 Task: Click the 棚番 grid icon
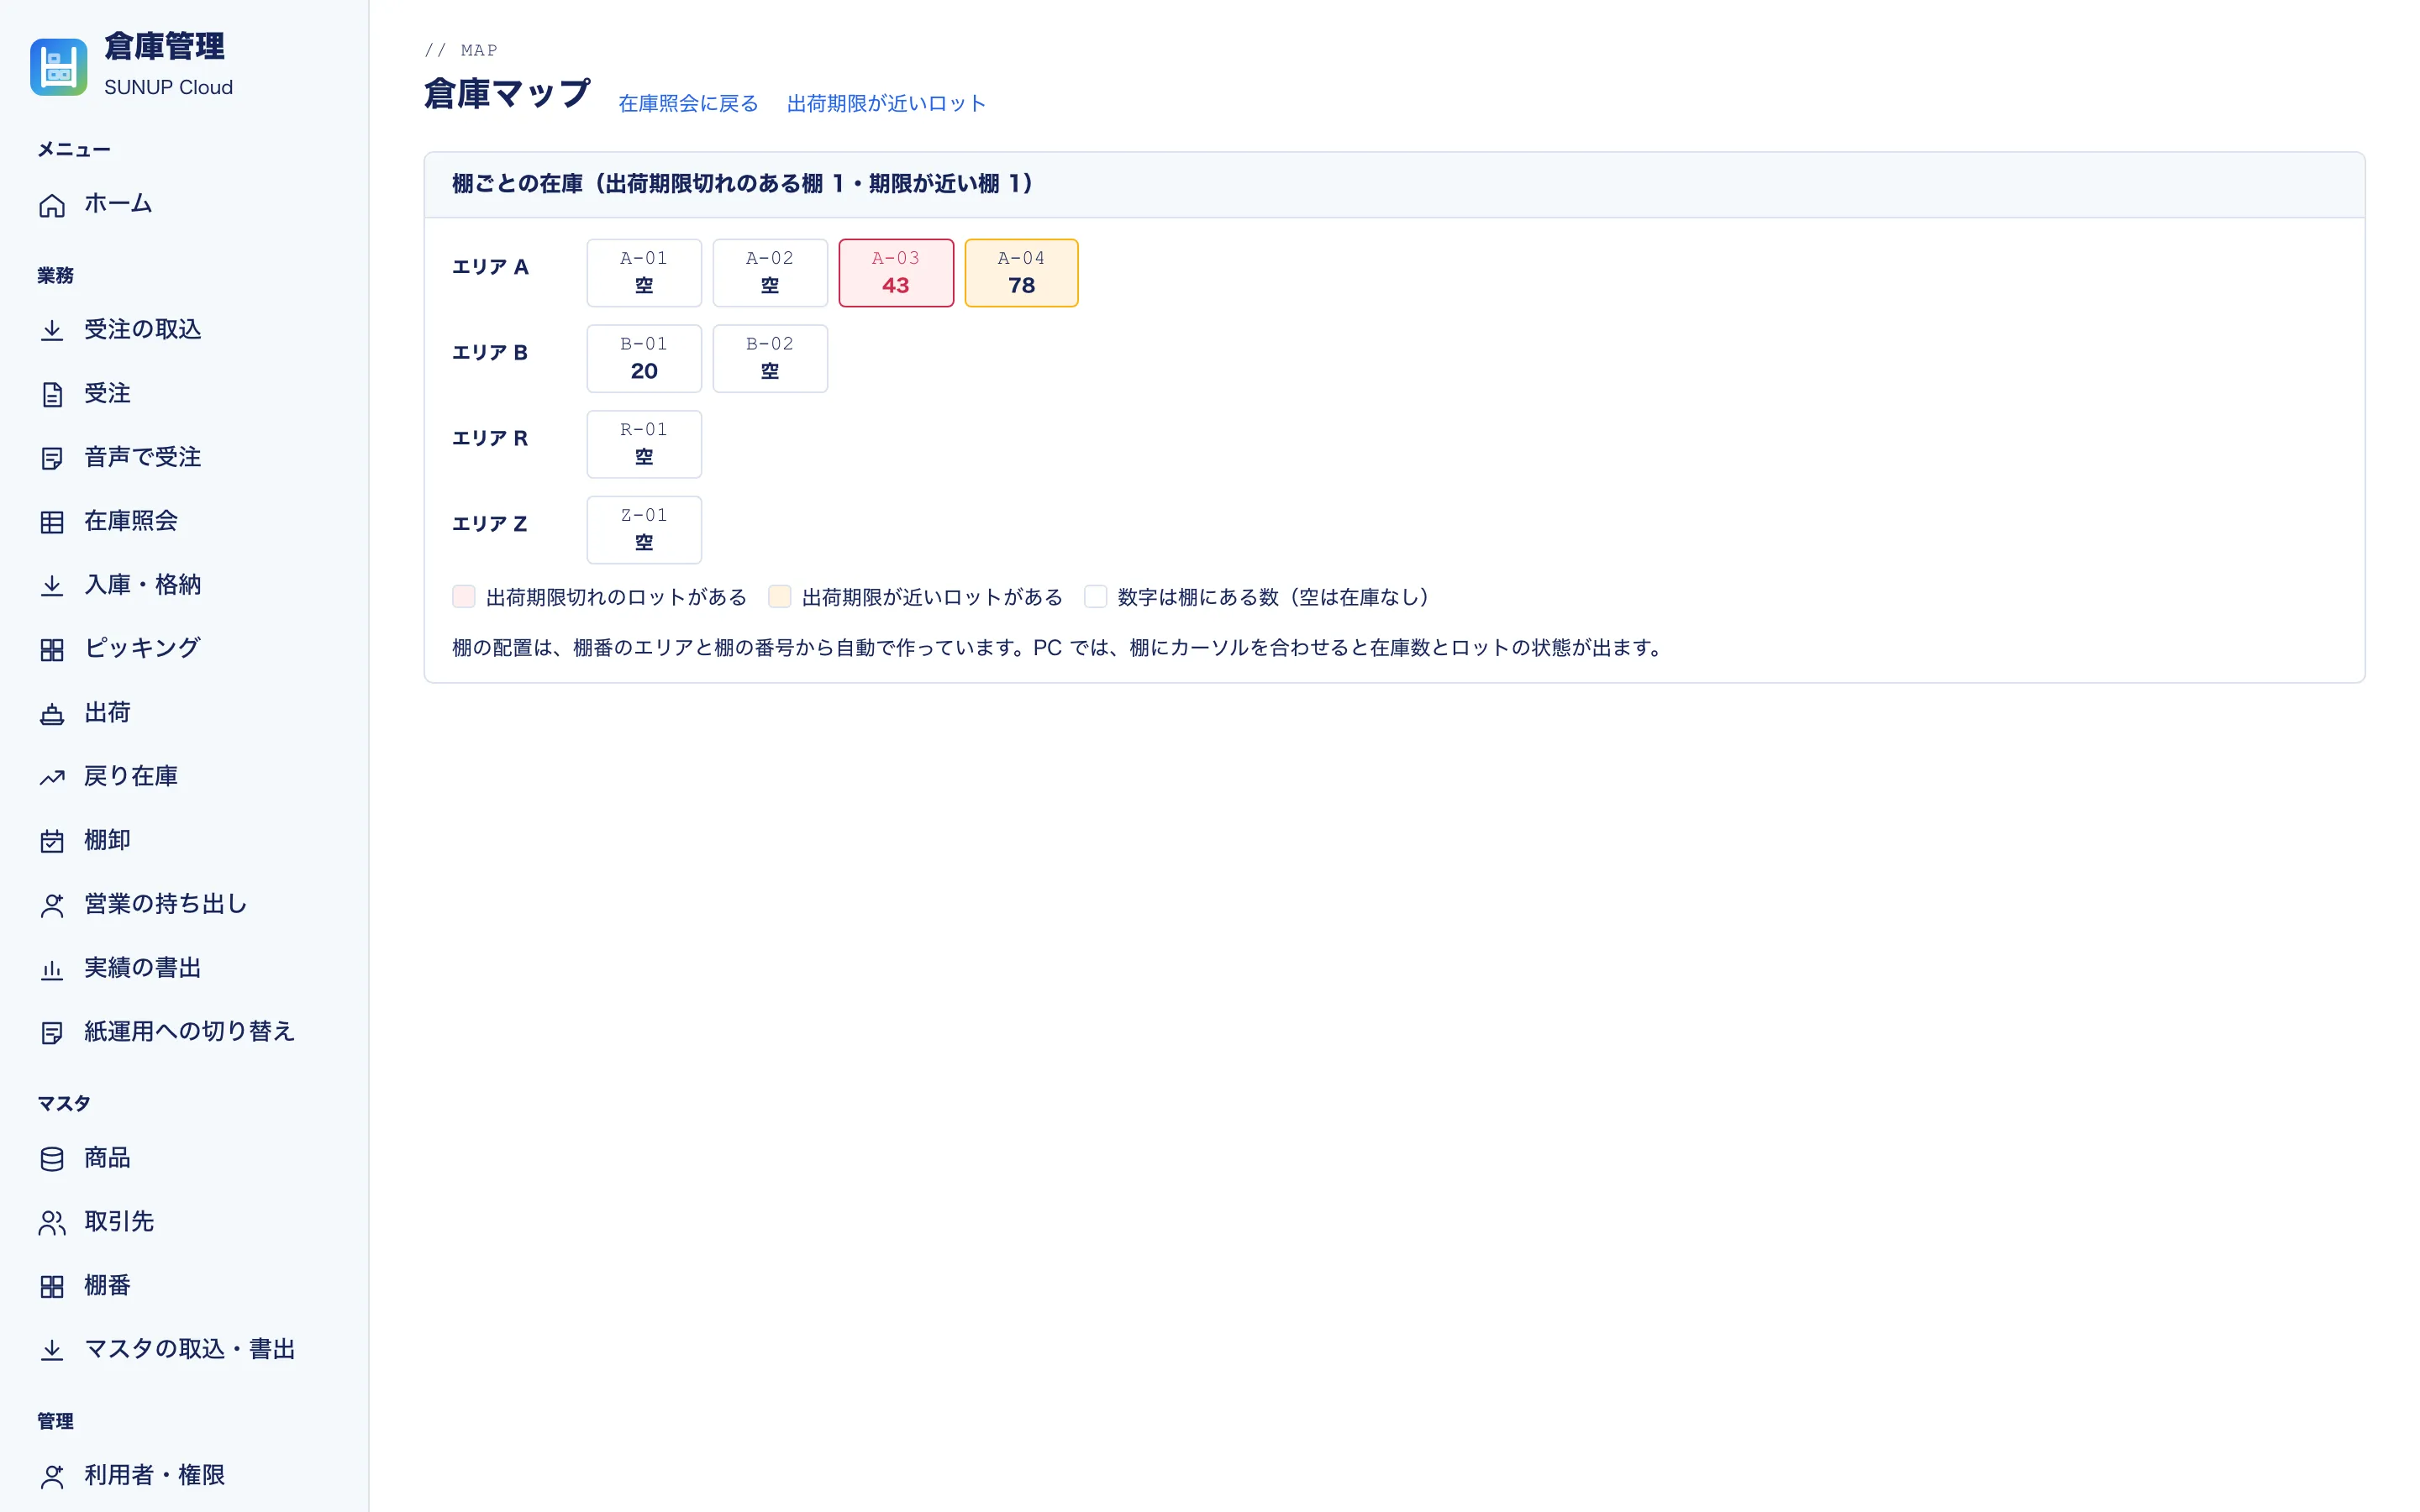[x=52, y=1287]
